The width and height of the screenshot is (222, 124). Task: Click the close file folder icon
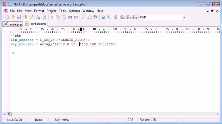(x=31, y=17)
